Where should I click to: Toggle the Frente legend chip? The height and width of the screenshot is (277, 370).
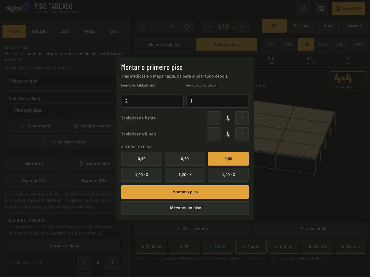tap(218, 247)
